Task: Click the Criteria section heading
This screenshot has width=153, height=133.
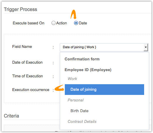Action: tap(12, 116)
